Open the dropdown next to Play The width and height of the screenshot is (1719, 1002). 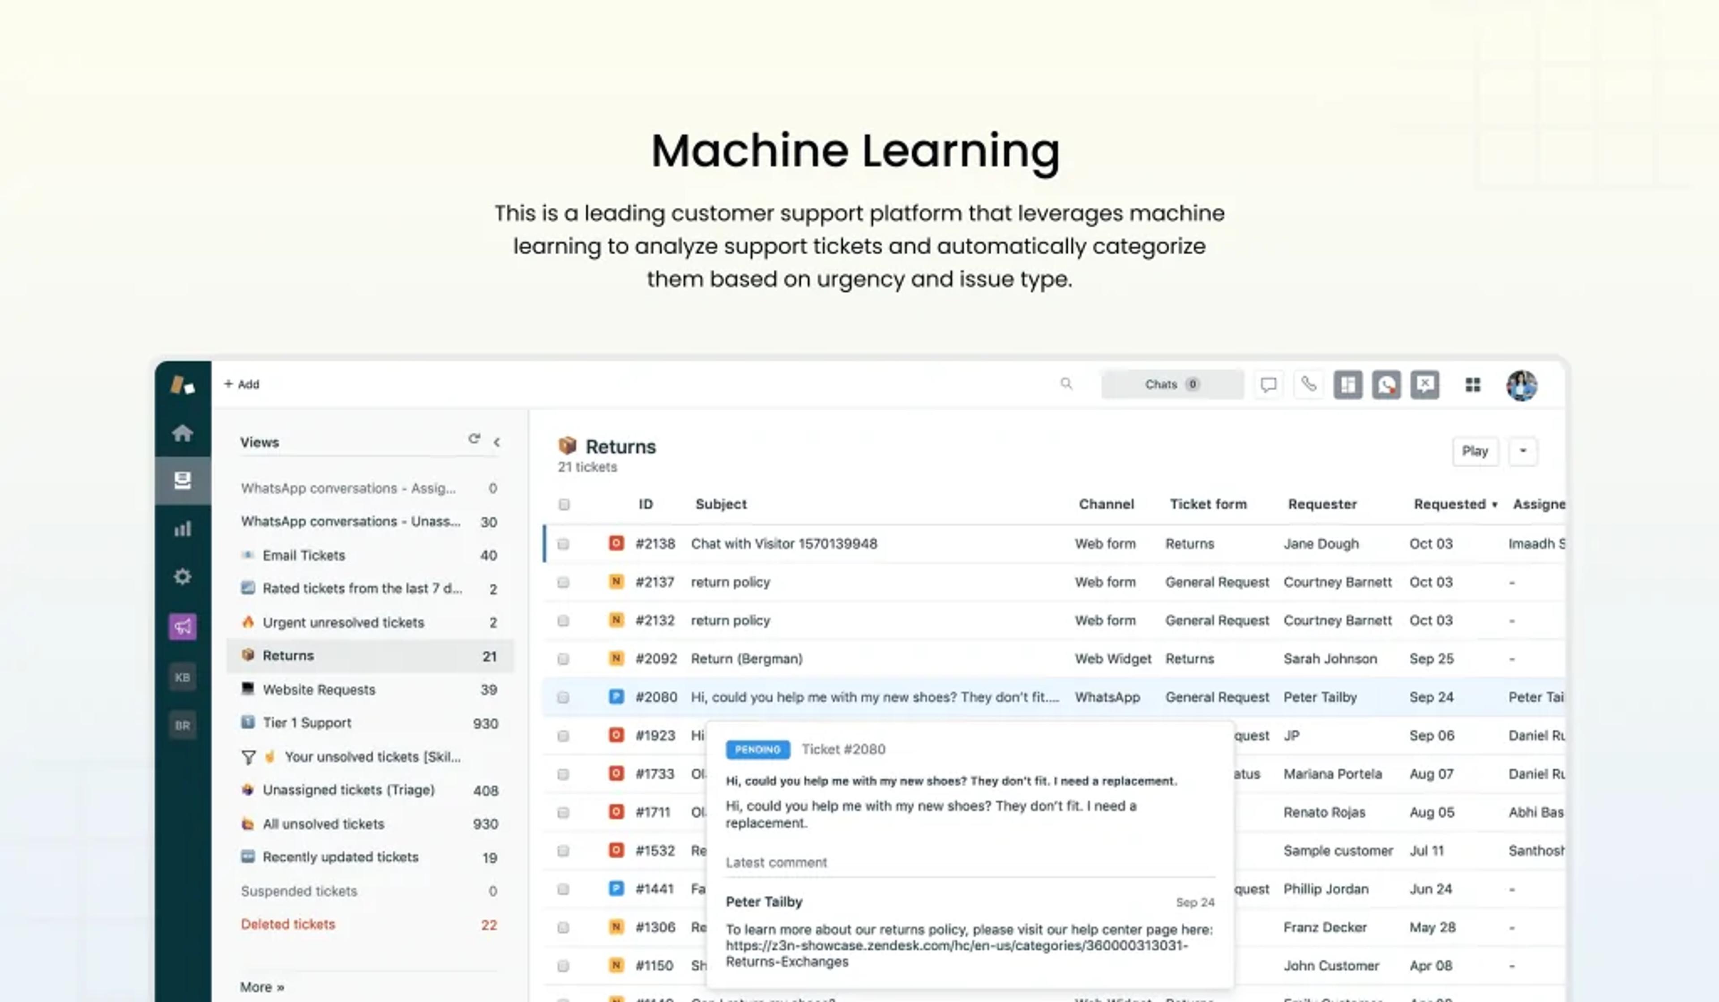click(1522, 451)
